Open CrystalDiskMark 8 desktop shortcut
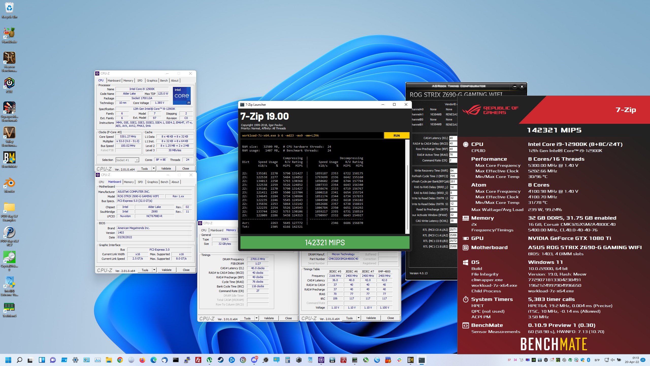 coord(9,261)
